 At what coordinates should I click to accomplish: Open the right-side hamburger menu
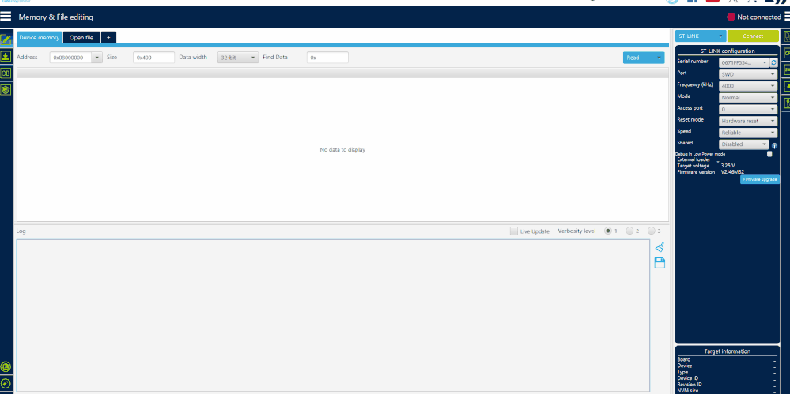point(787,17)
